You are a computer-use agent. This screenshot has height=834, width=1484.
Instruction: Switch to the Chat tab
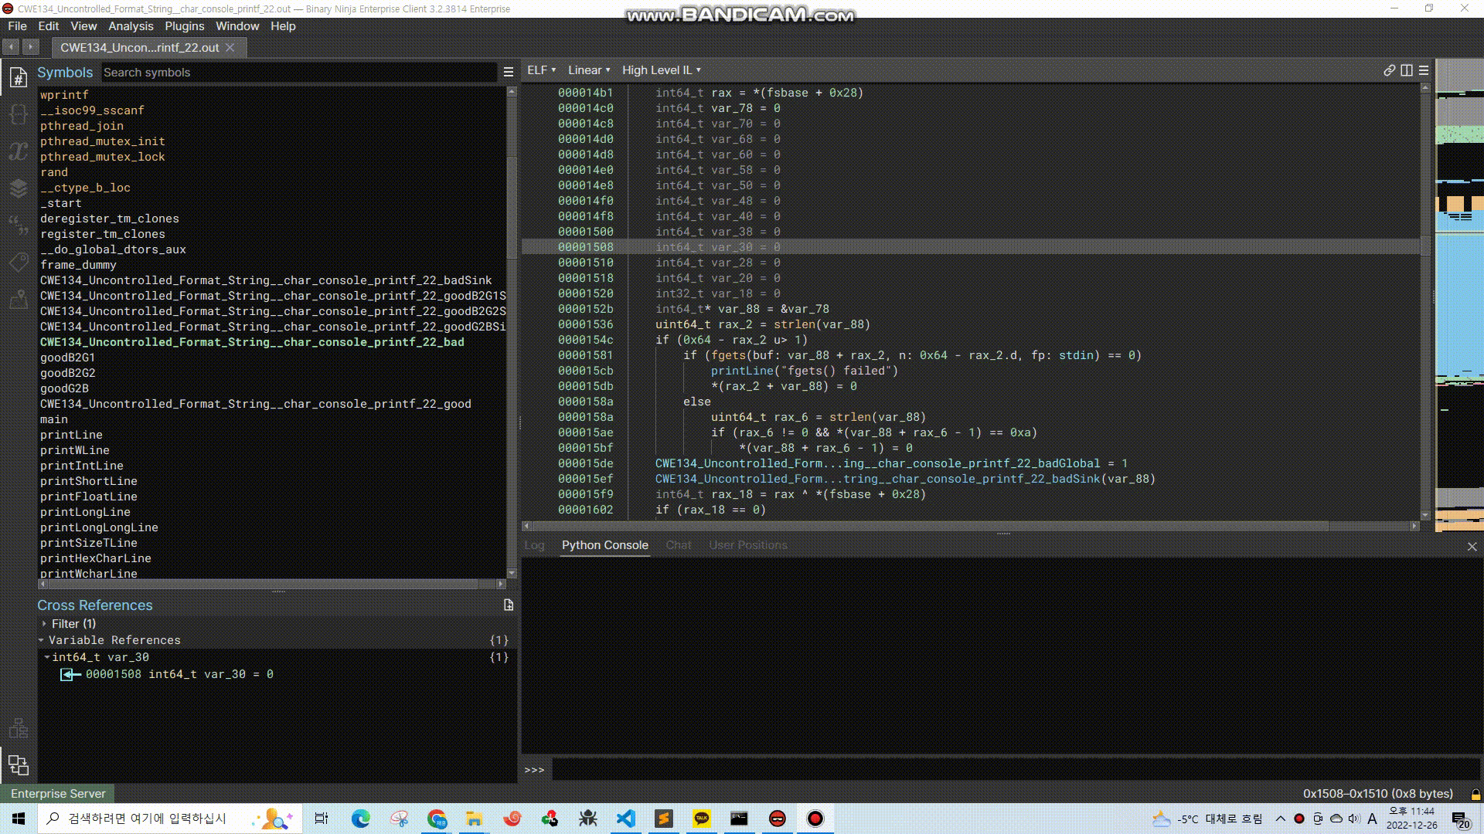tap(679, 544)
